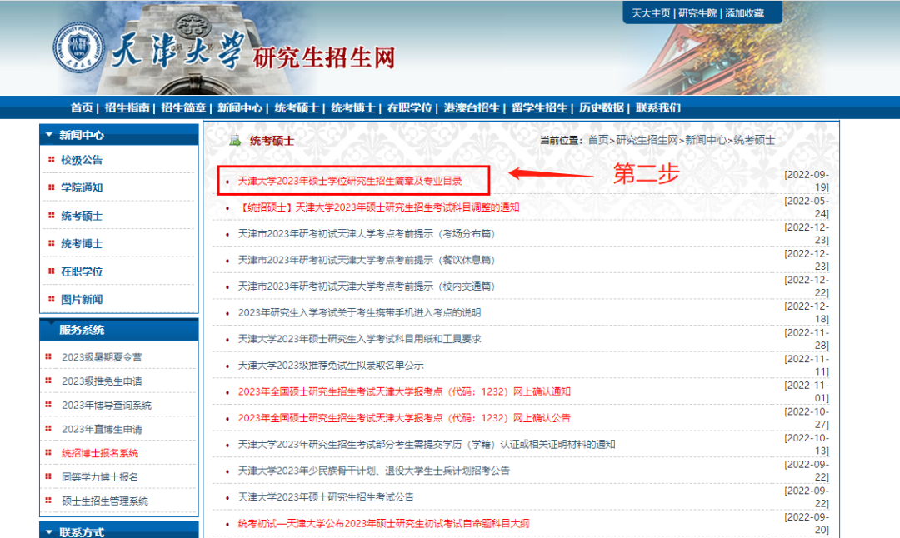Image resolution: width=900 pixels, height=538 pixels.
Task: Open 招生简章 in the navigation bar
Action: pos(183,107)
